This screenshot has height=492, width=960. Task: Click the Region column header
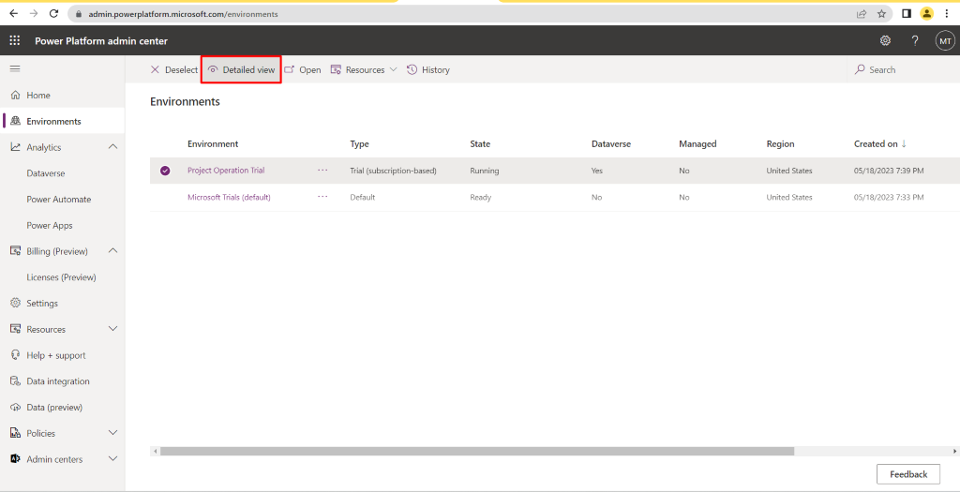point(780,143)
